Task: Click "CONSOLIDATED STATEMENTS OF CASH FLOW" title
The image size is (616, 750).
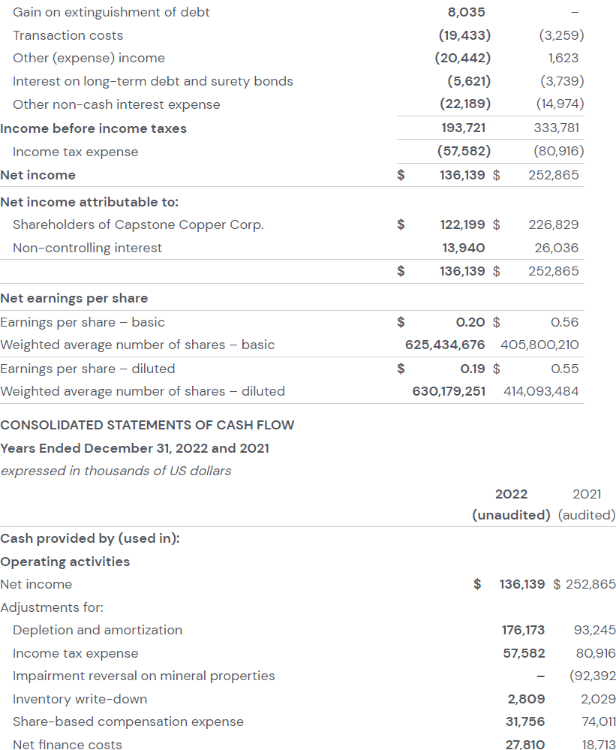Action: (147, 425)
